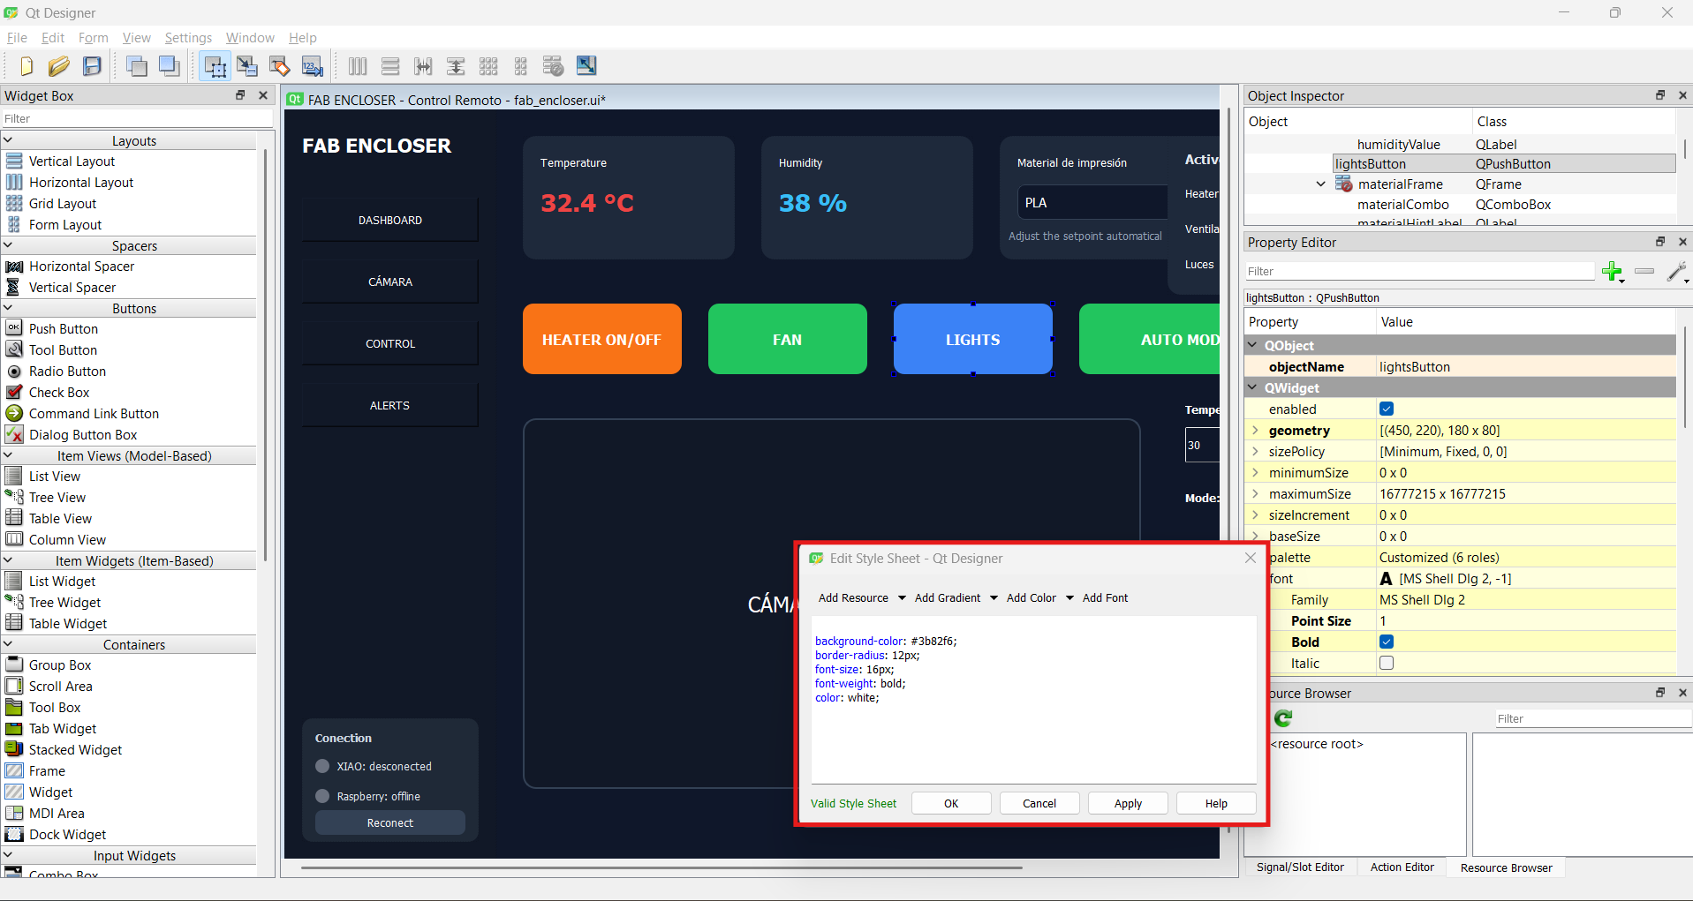Viewport: 1693px width, 901px height.
Task: Click the Lay Out Horizontally toolbar icon
Action: [358, 66]
